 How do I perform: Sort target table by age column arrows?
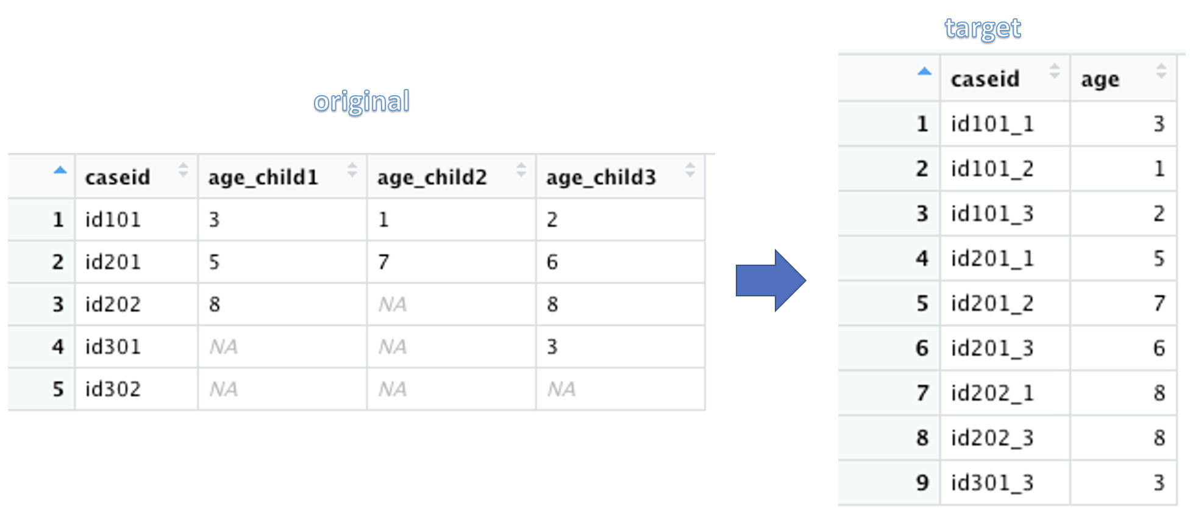(1161, 71)
